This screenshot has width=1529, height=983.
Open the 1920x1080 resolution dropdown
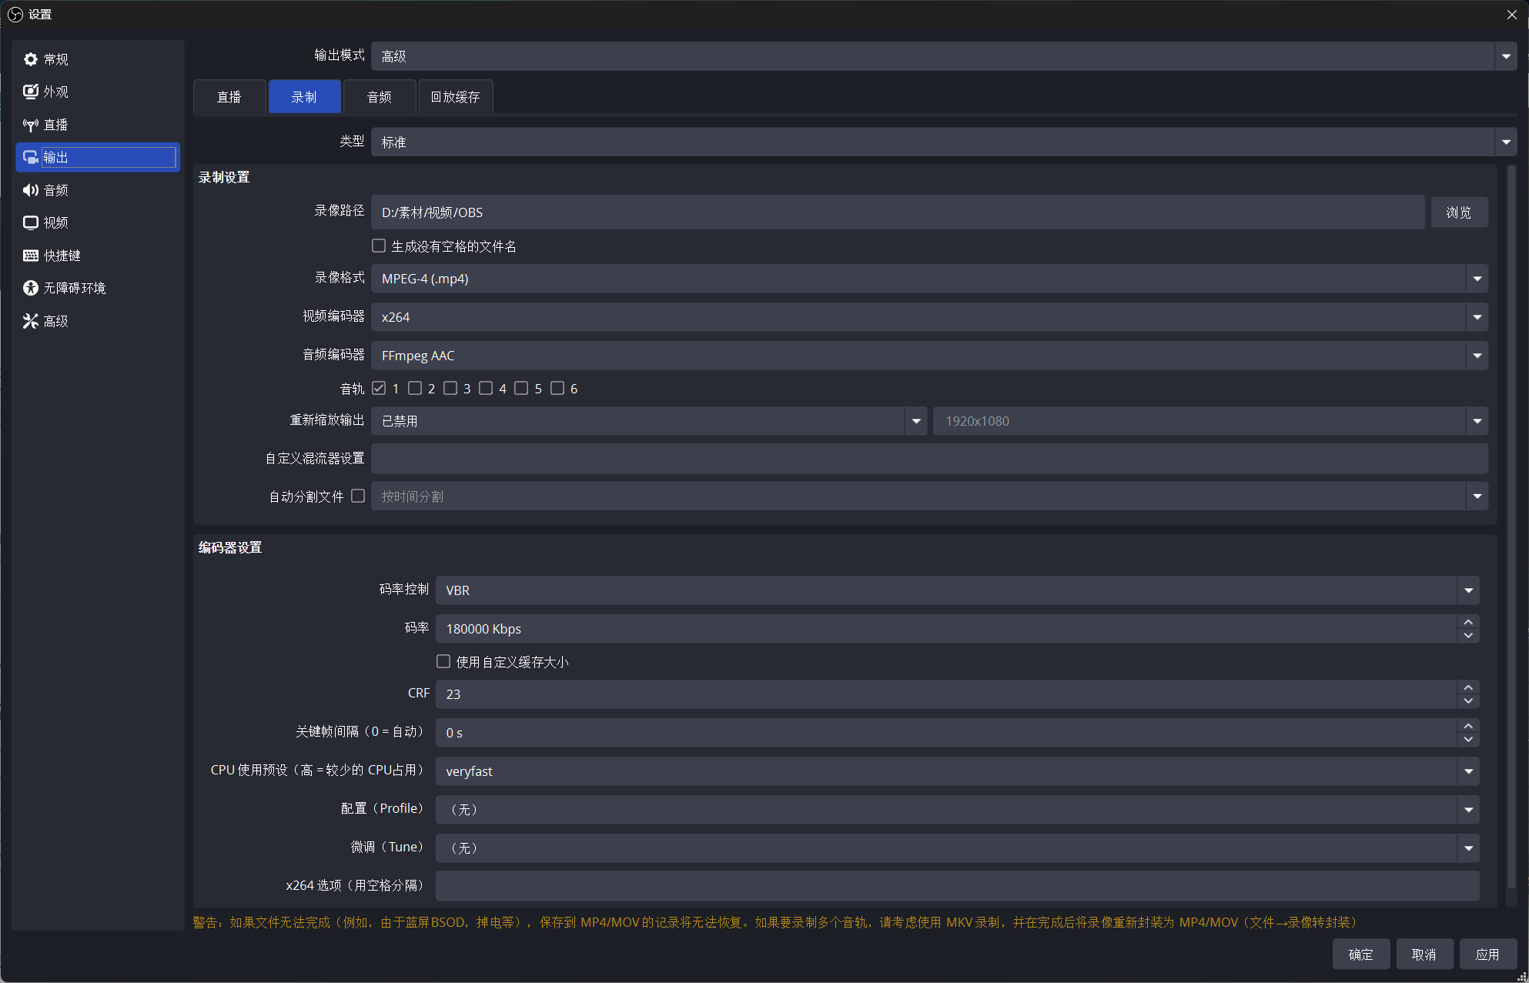coord(1210,421)
